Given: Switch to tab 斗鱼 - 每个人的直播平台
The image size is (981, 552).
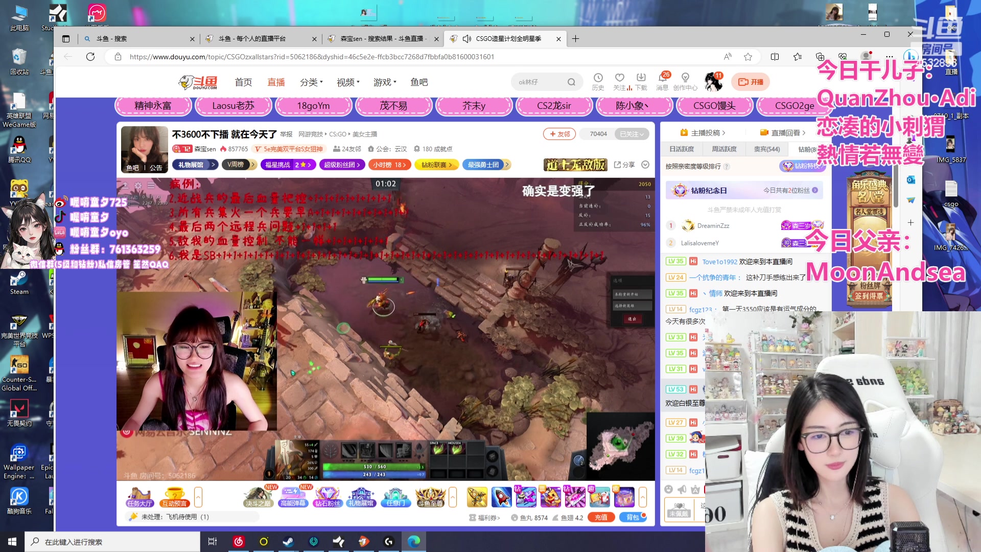Looking at the screenshot, I should point(261,39).
